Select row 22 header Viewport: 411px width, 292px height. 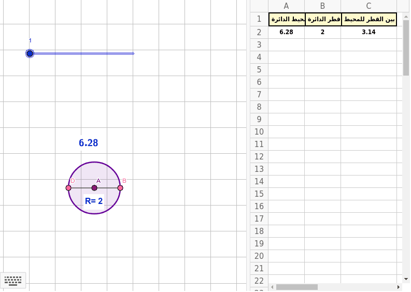coord(259,281)
